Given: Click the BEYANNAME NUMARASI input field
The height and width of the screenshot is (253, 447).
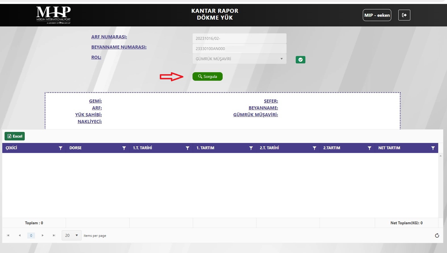Looking at the screenshot, I should [x=239, y=49].
